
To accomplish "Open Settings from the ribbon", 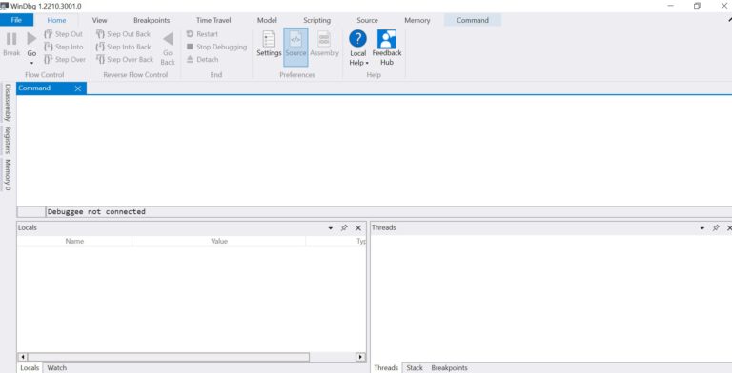I will pos(269,44).
